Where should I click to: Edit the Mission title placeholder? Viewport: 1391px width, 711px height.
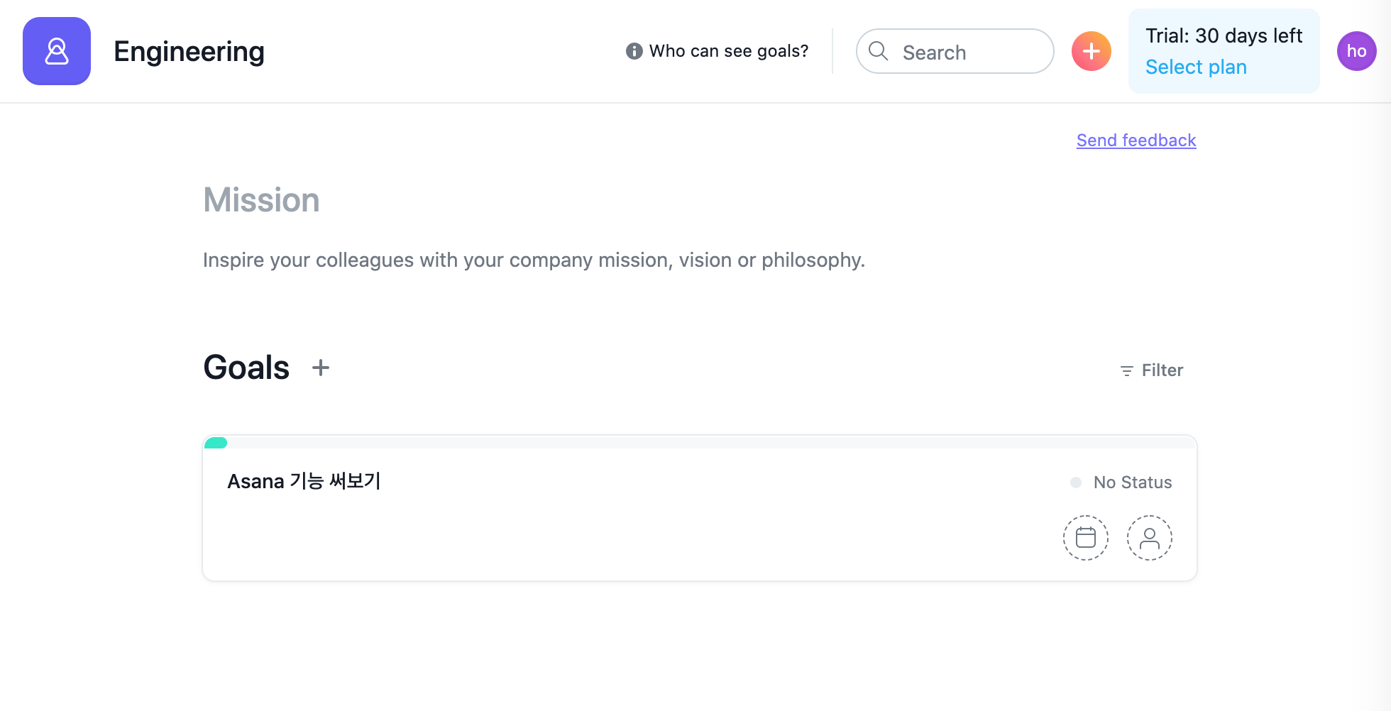pyautogui.click(x=261, y=200)
